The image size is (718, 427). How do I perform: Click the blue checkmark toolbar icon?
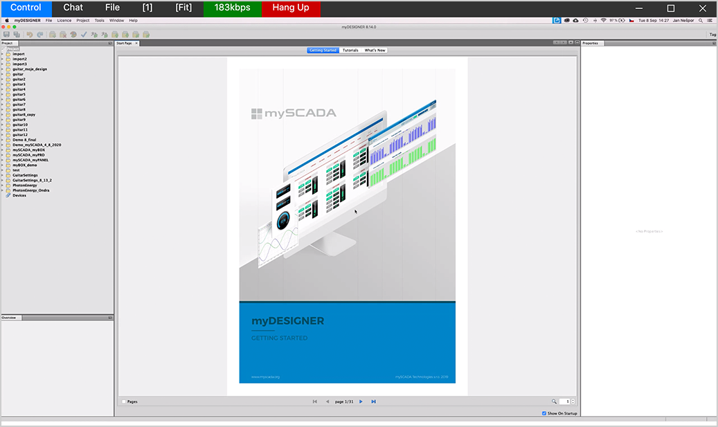(x=84, y=35)
